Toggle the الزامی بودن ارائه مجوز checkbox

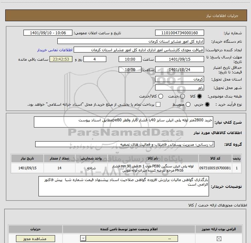coord(219,239)
